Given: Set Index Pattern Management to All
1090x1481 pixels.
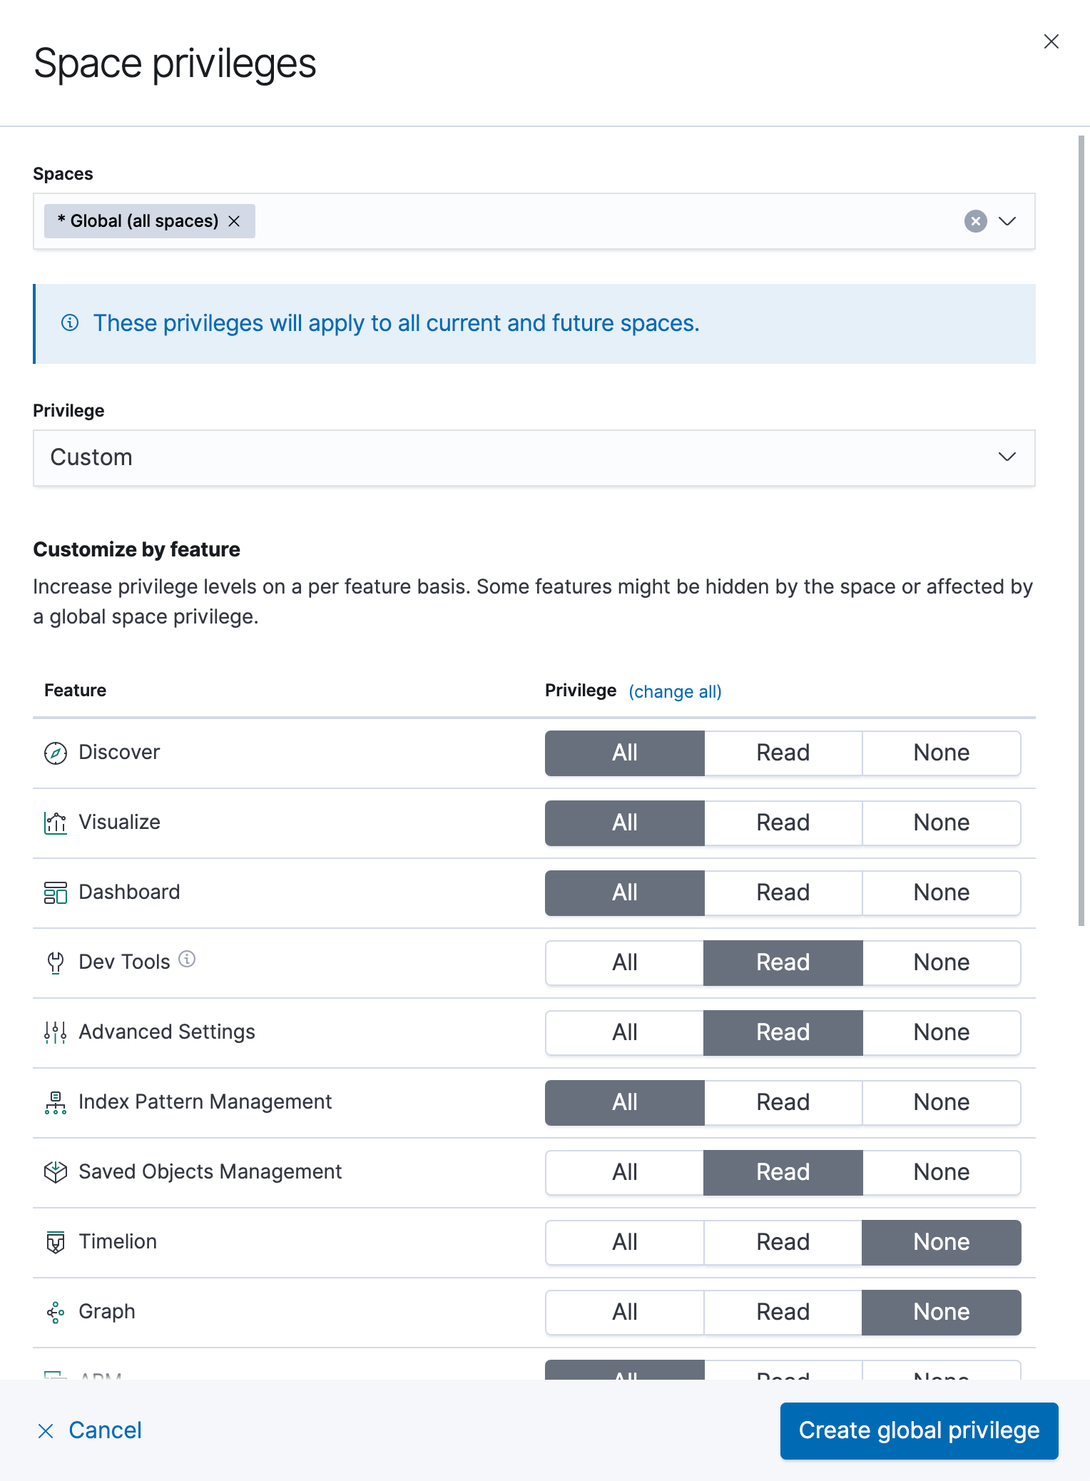Looking at the screenshot, I should pos(625,1102).
